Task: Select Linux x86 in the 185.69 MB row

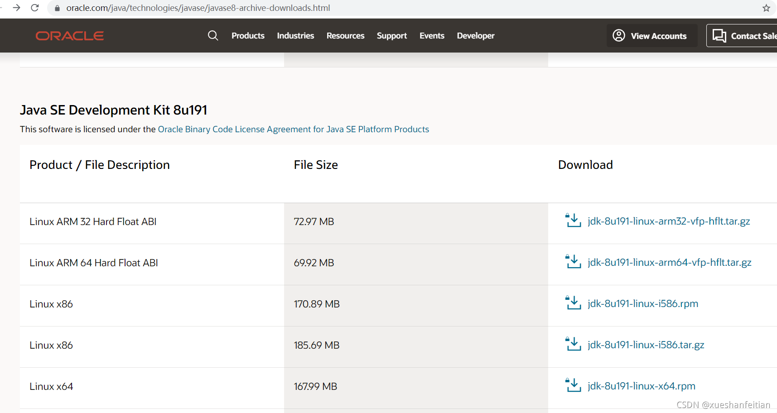Action: (51, 345)
